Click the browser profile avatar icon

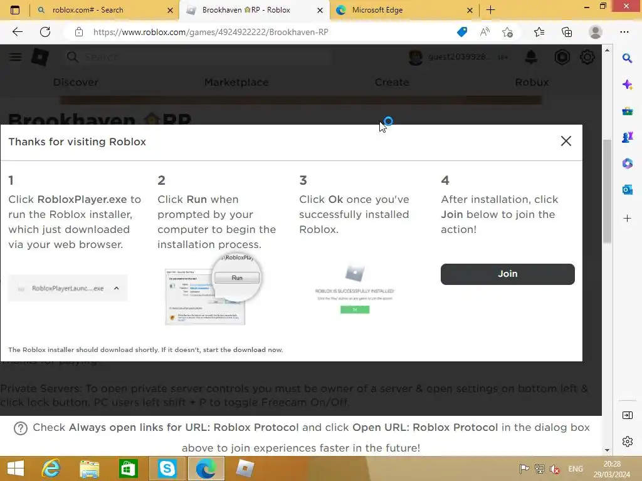[x=595, y=32]
